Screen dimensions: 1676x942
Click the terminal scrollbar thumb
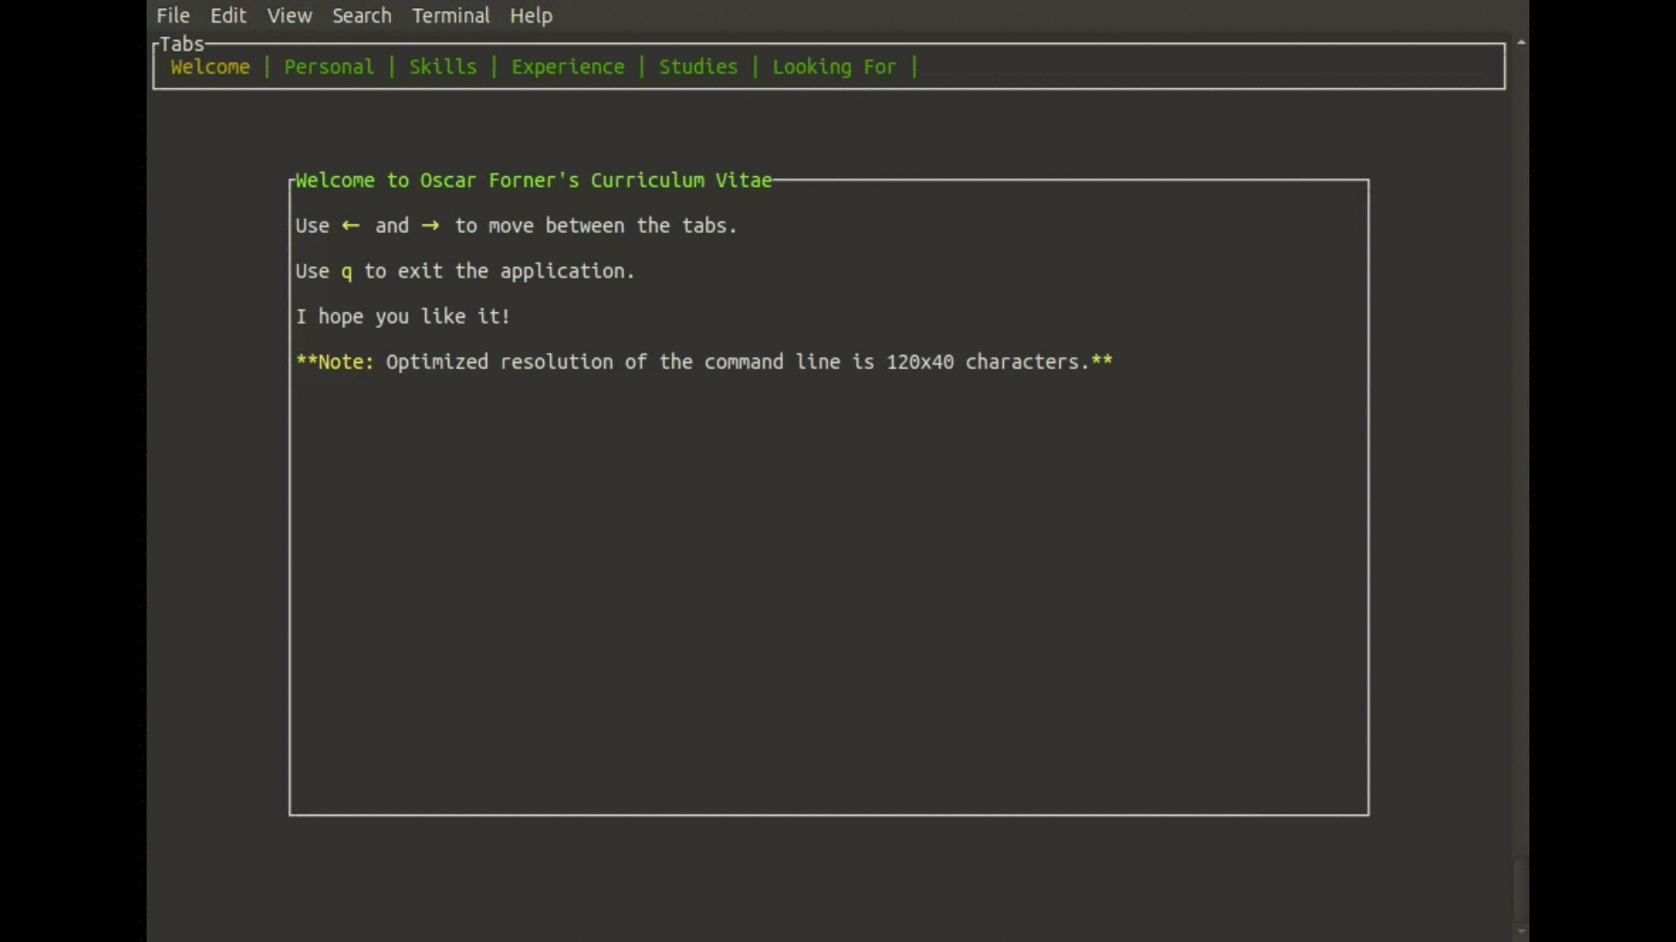(x=1521, y=890)
